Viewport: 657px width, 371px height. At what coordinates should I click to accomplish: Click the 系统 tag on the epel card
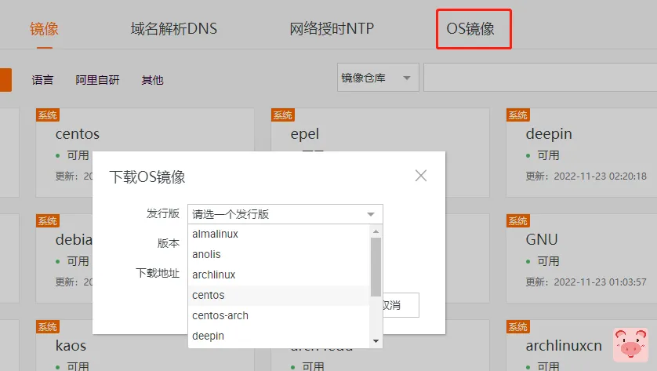(283, 115)
